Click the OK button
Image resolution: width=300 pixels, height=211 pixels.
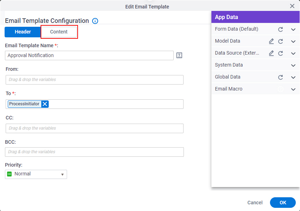coord(283,203)
